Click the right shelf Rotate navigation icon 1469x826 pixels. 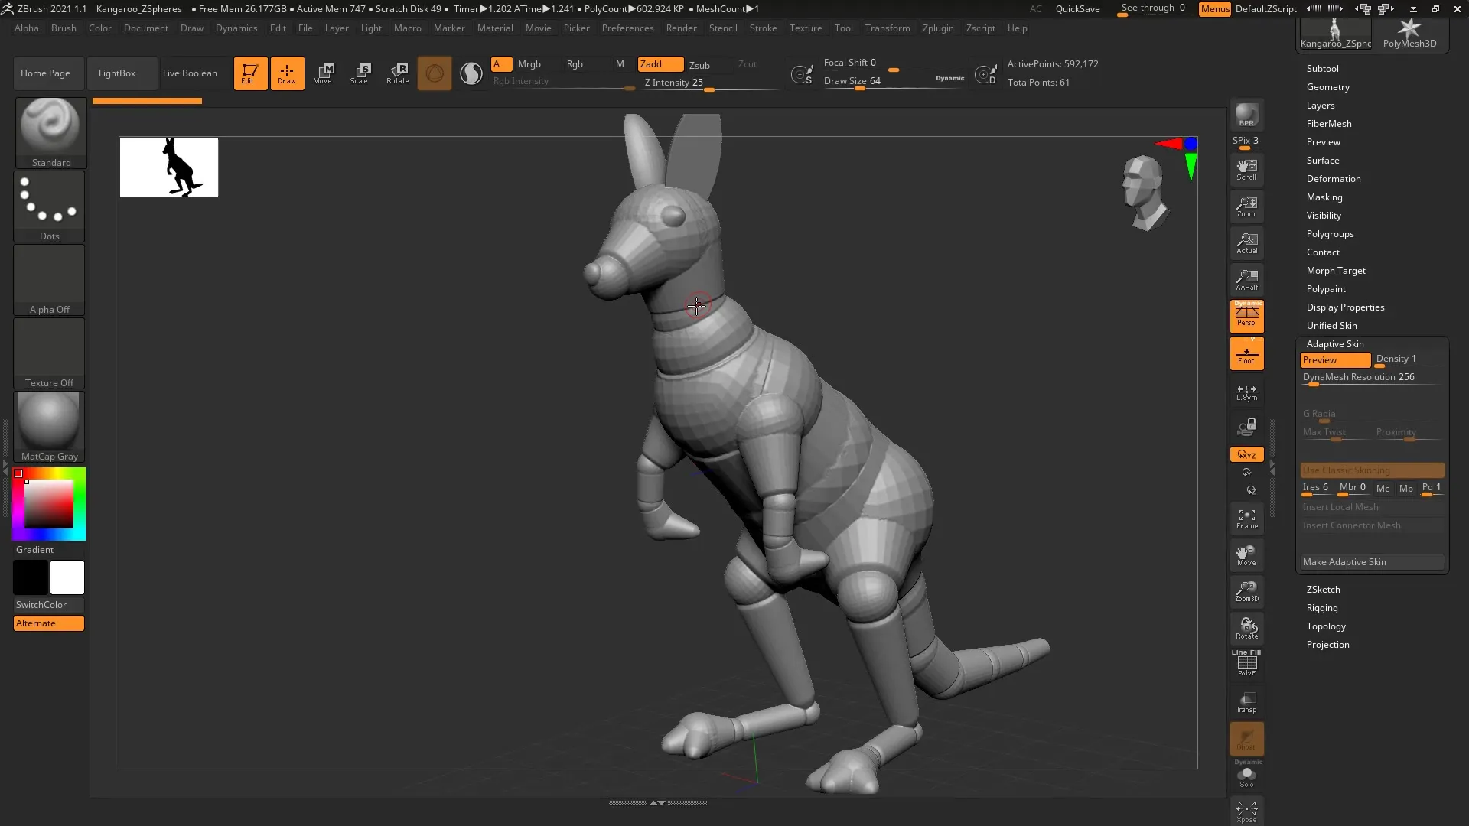click(x=1246, y=629)
